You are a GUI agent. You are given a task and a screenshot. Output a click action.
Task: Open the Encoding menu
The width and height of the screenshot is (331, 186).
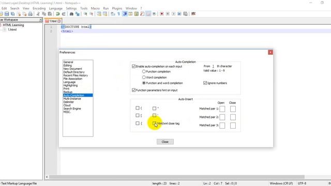(39, 8)
